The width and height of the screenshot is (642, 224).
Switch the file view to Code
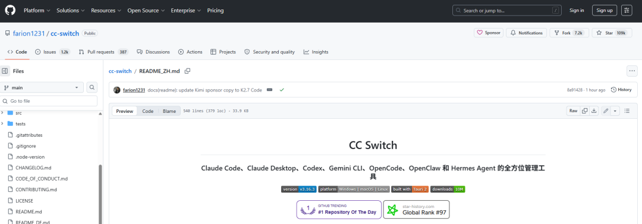pos(148,111)
